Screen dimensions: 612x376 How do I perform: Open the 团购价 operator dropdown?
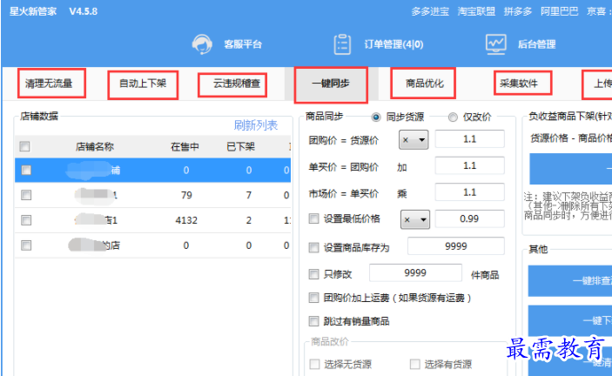[414, 140]
